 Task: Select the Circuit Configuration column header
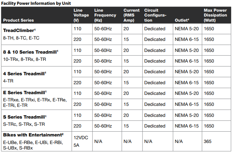pos(156,15)
